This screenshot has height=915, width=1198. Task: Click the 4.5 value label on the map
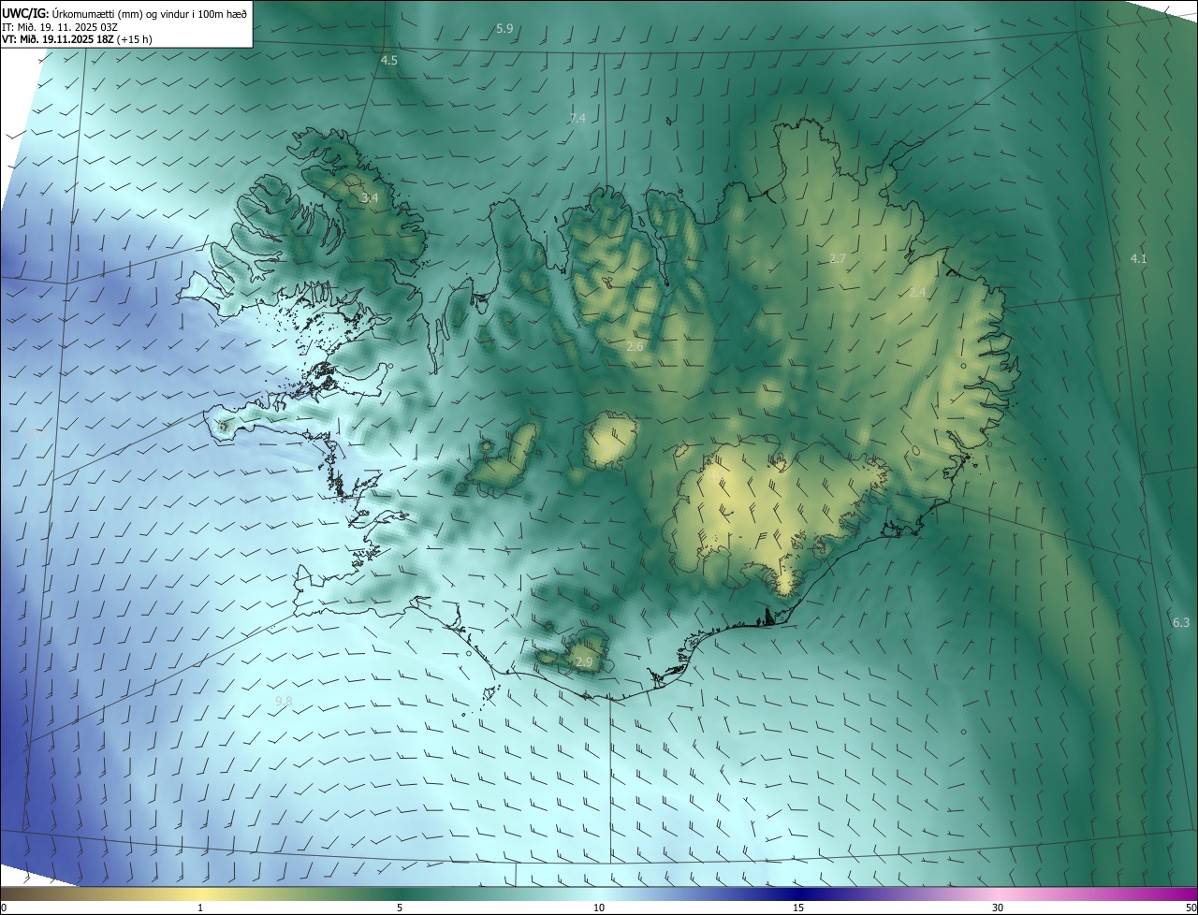(388, 60)
